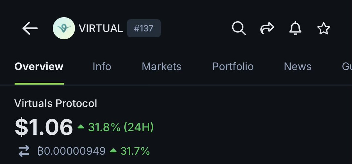This screenshot has width=352, height=164.
Task: Click the #137 rank badge
Action: [144, 28]
